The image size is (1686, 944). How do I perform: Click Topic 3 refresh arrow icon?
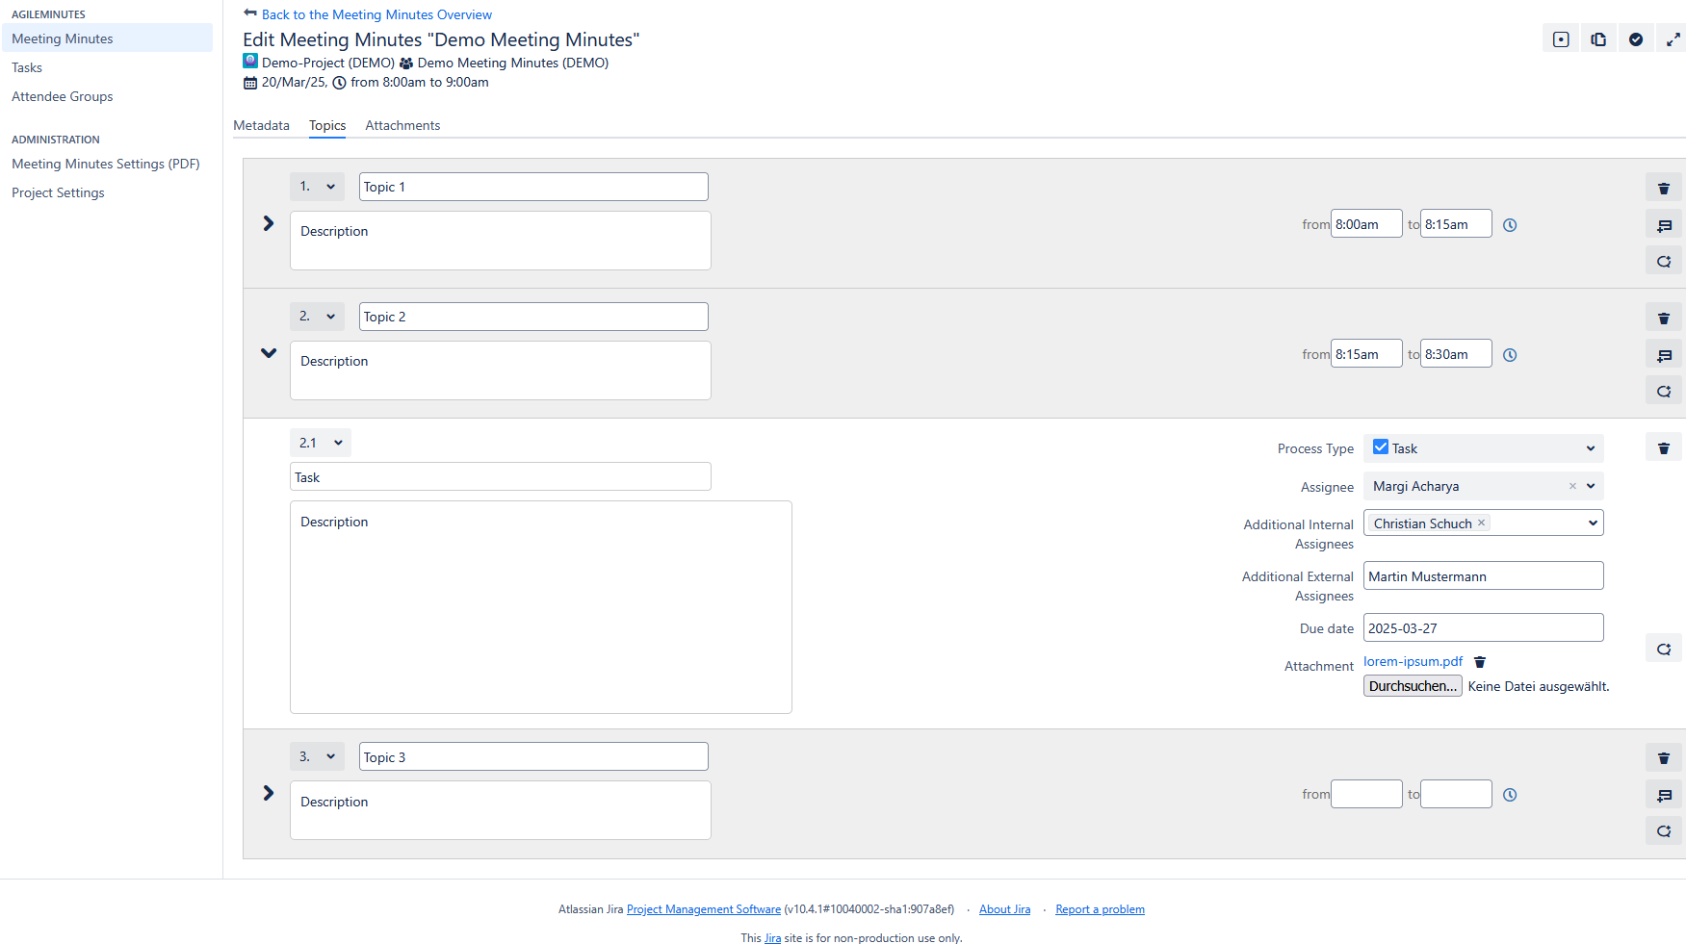(x=1664, y=830)
